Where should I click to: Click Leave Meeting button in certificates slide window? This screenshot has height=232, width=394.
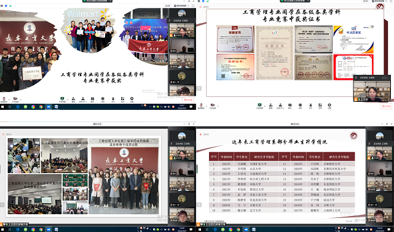point(386,106)
